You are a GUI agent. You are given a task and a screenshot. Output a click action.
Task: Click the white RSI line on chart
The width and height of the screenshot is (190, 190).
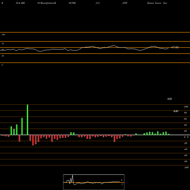point(84,49)
